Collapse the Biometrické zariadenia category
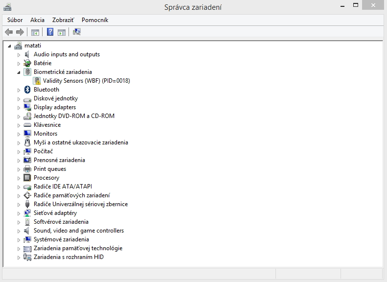 point(19,72)
